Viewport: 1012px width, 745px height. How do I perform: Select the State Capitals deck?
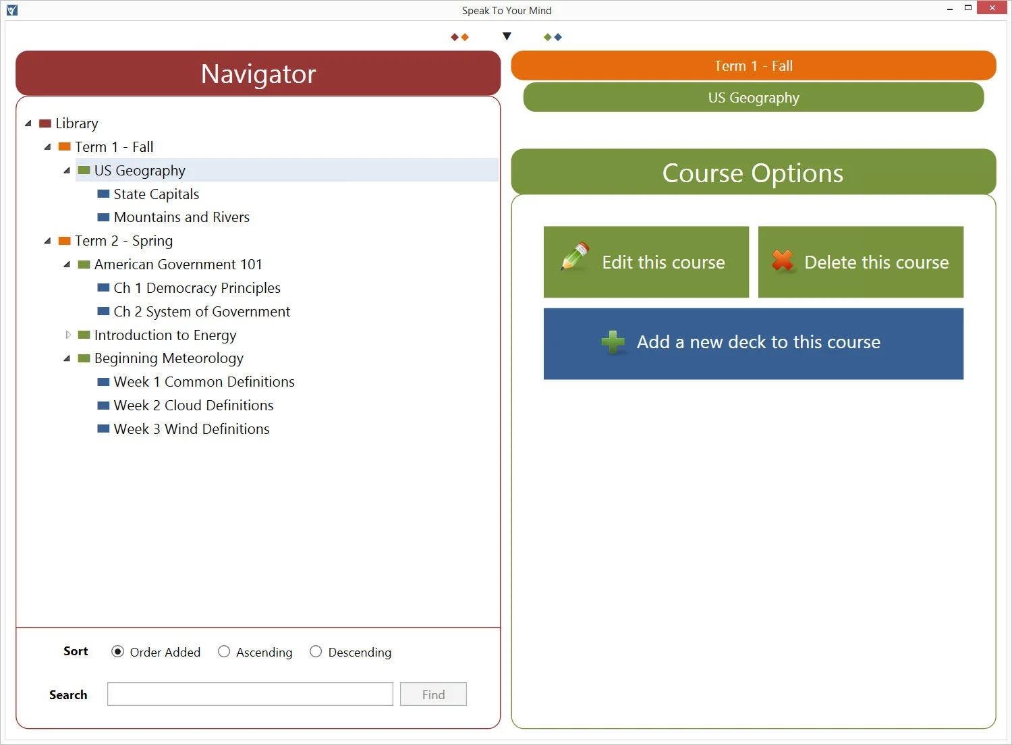point(157,194)
